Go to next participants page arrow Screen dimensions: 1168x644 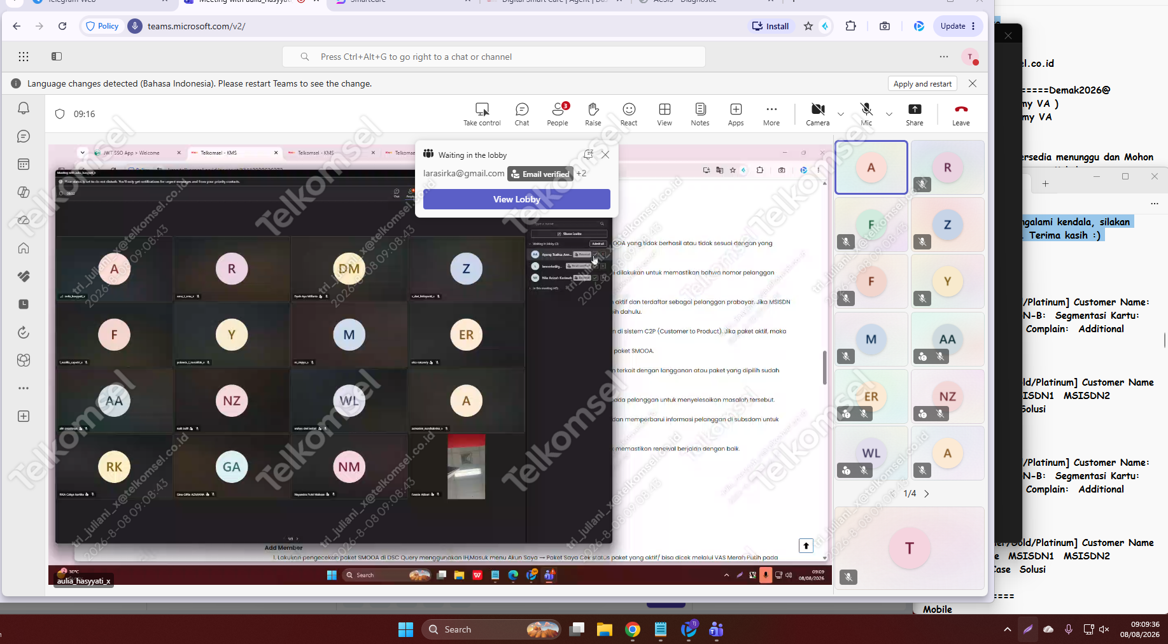927,494
